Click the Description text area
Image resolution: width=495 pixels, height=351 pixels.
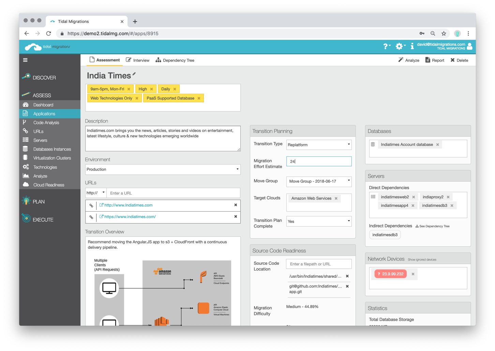click(x=163, y=139)
